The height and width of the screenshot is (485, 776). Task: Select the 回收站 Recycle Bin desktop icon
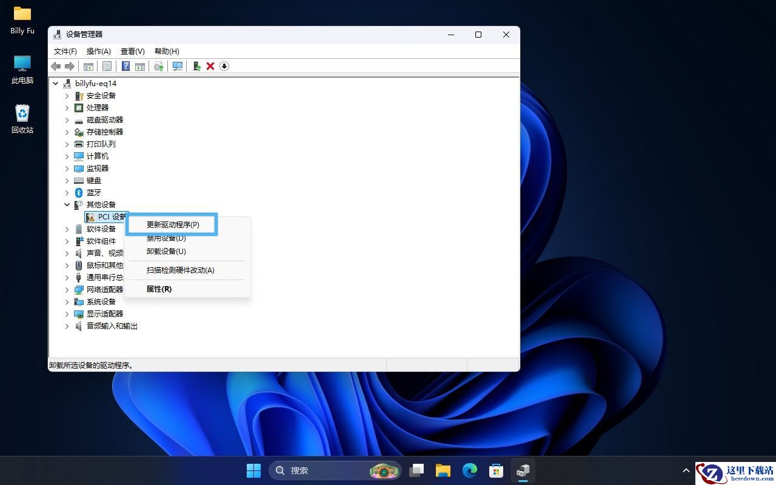tap(22, 119)
